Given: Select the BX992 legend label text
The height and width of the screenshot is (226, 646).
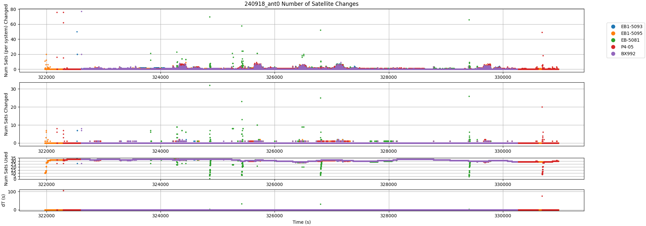Looking at the screenshot, I should click(628, 54).
